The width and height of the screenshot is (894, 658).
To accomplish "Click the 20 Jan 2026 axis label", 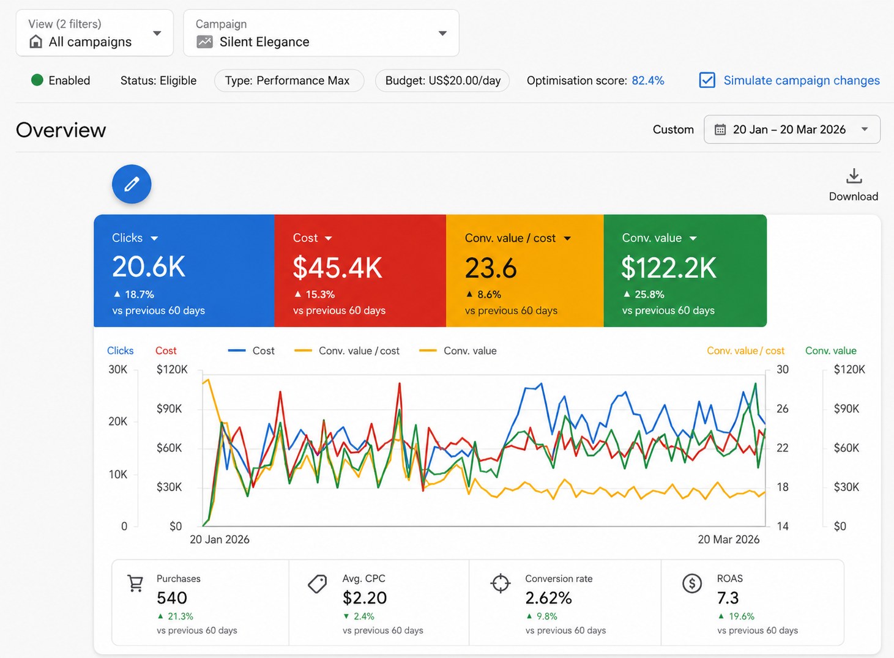I will click(220, 539).
